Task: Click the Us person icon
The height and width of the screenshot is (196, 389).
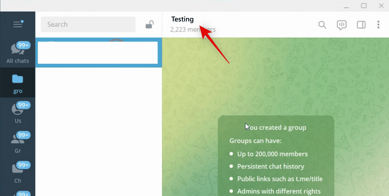Action: [17, 109]
